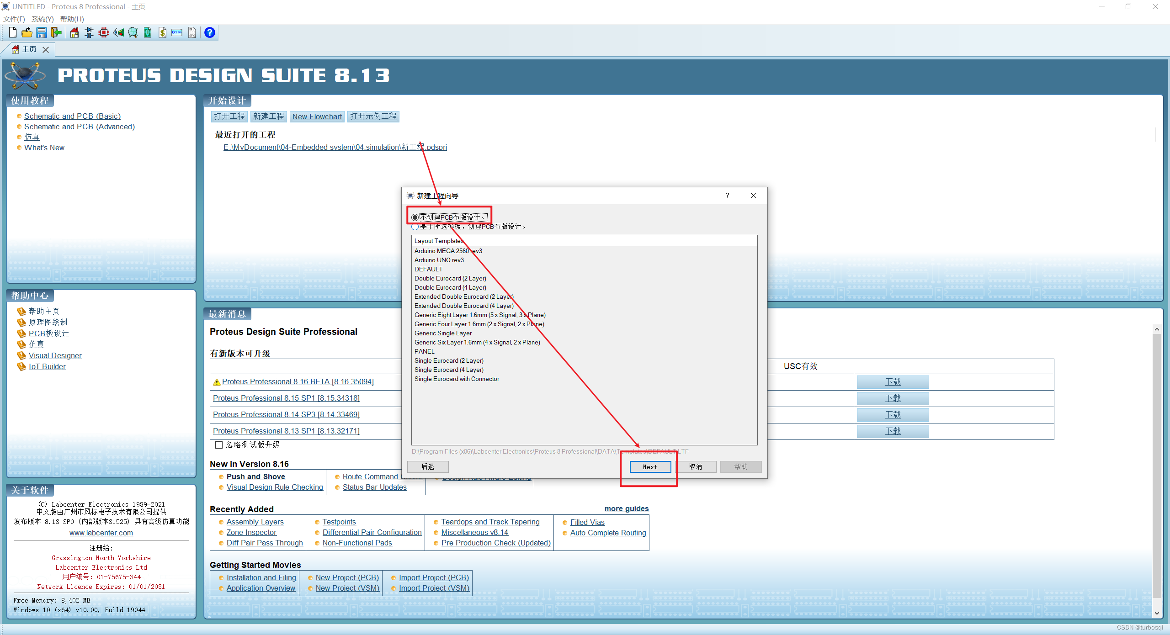Click the Next button in the wizard
The height and width of the screenshot is (635, 1170).
(x=650, y=466)
